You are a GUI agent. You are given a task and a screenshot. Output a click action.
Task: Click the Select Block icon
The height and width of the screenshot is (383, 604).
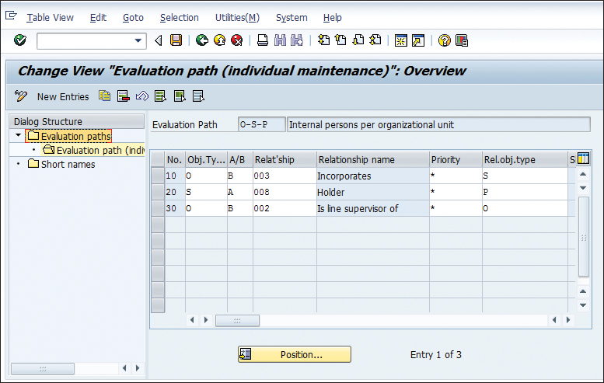click(180, 96)
